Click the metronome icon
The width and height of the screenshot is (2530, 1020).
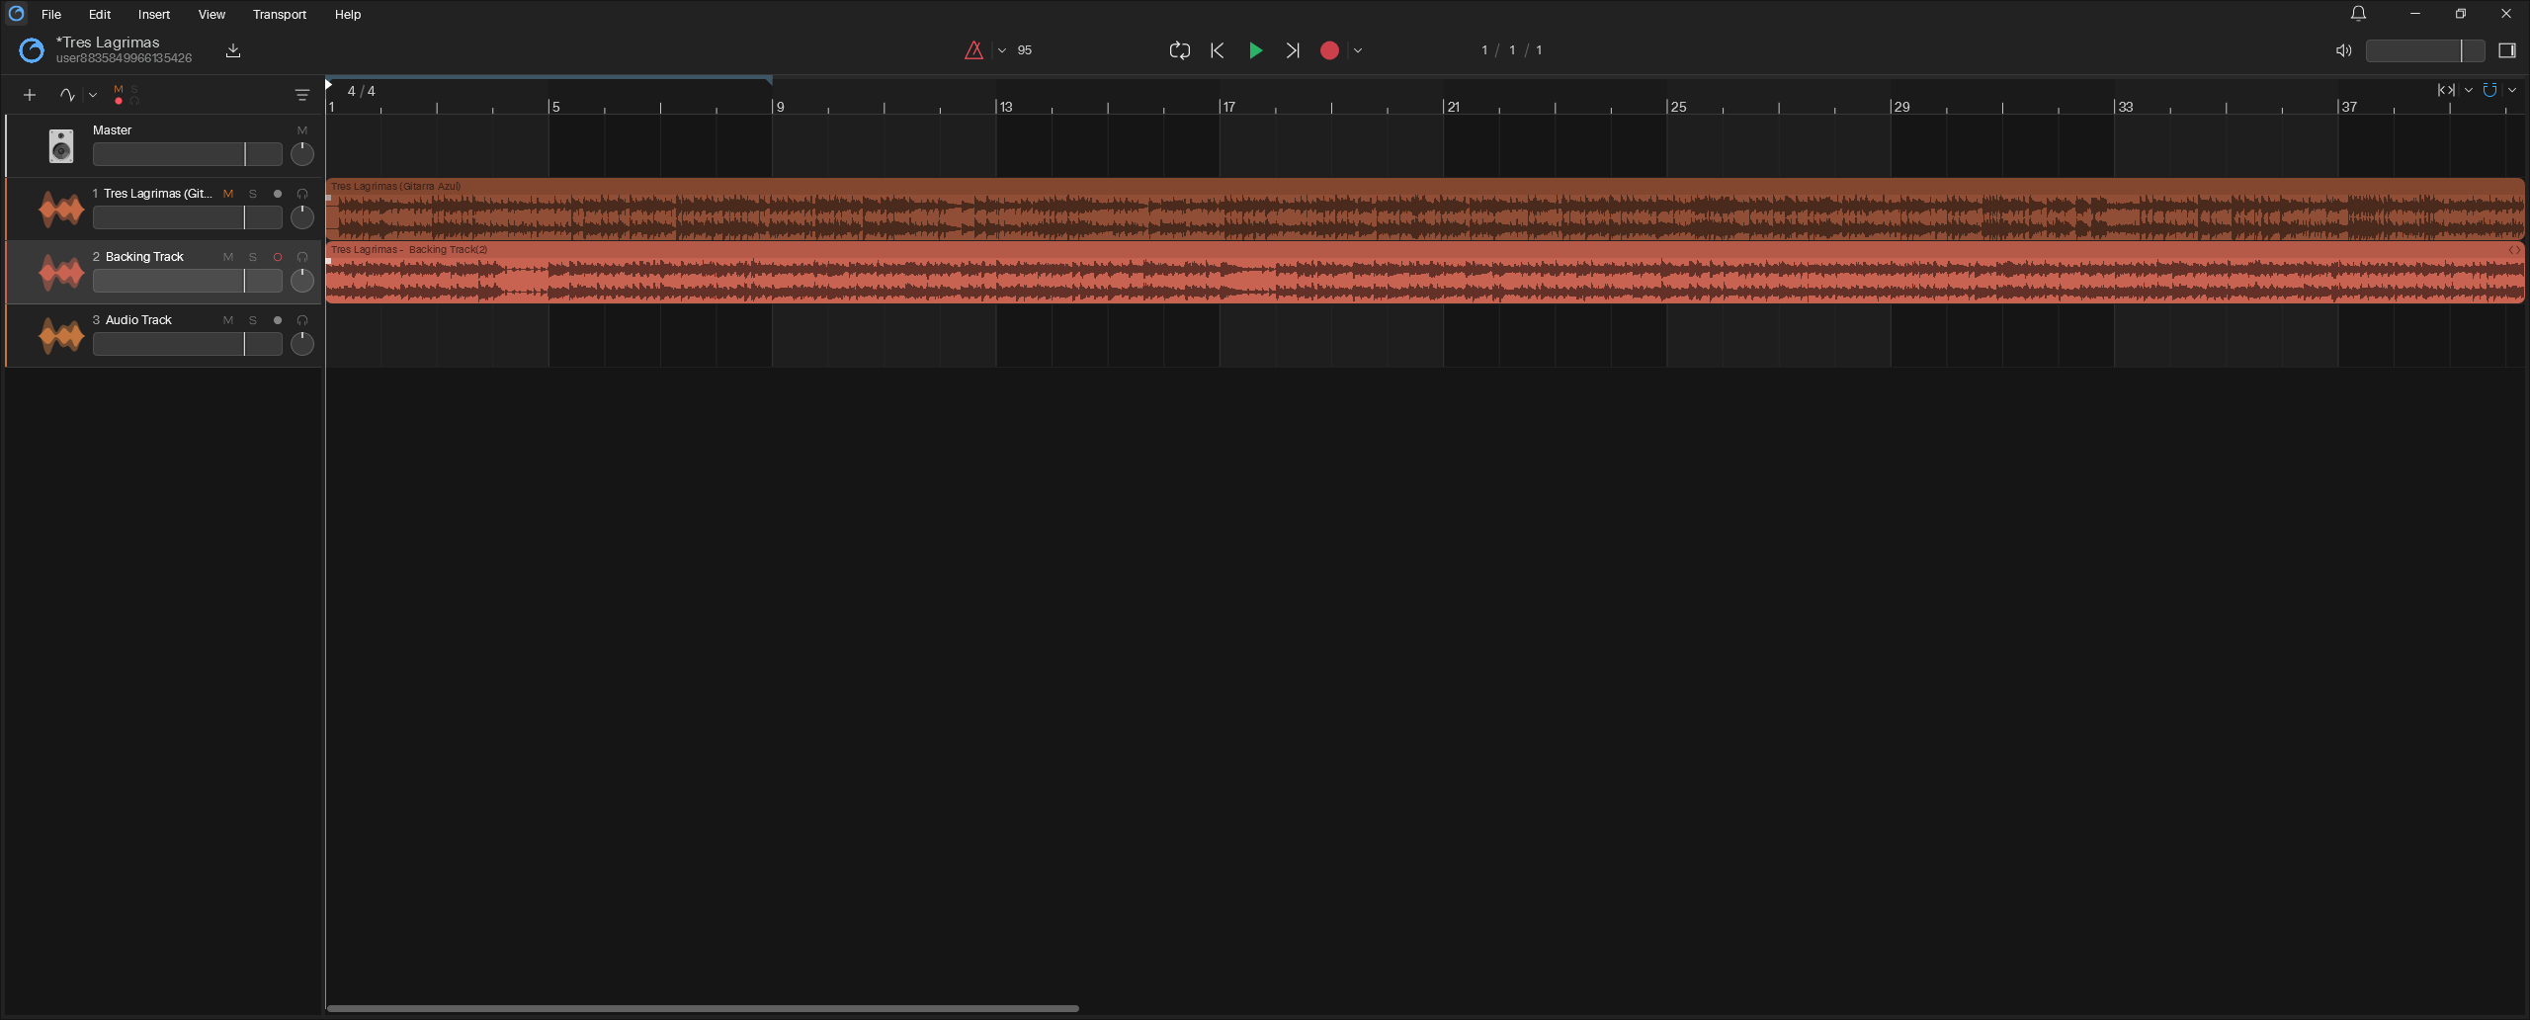click(x=973, y=50)
